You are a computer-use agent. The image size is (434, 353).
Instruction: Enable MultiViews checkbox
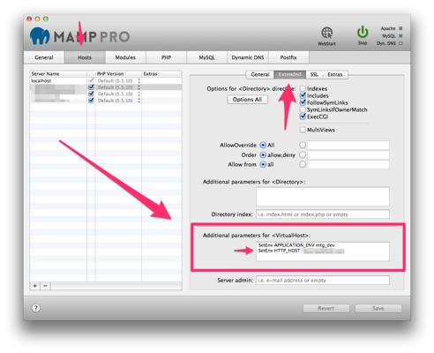coord(303,130)
